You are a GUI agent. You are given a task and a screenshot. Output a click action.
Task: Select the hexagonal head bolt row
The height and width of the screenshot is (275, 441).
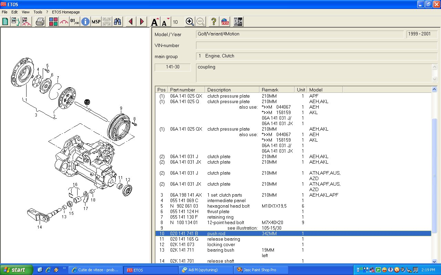[x=293, y=206]
